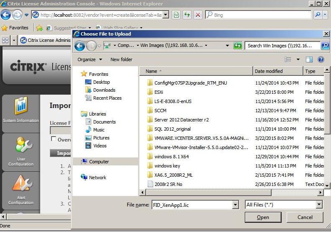Screen dimensions: 331x232
Task: Open the All Files type dropdown
Action: point(319,204)
